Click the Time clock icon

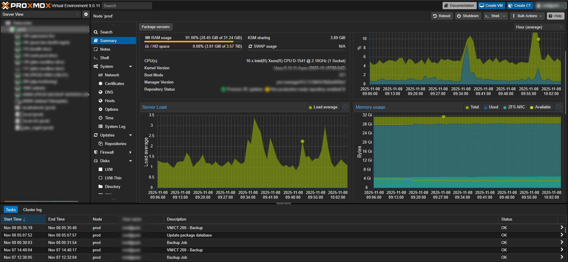point(100,118)
